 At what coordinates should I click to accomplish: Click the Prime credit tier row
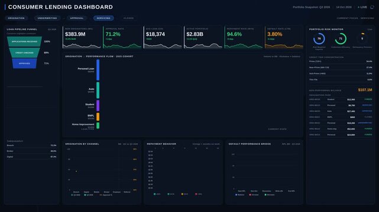point(341,61)
